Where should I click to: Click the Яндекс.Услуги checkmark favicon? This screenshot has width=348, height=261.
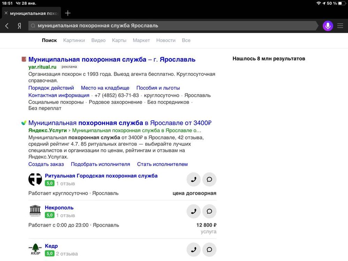24,123
